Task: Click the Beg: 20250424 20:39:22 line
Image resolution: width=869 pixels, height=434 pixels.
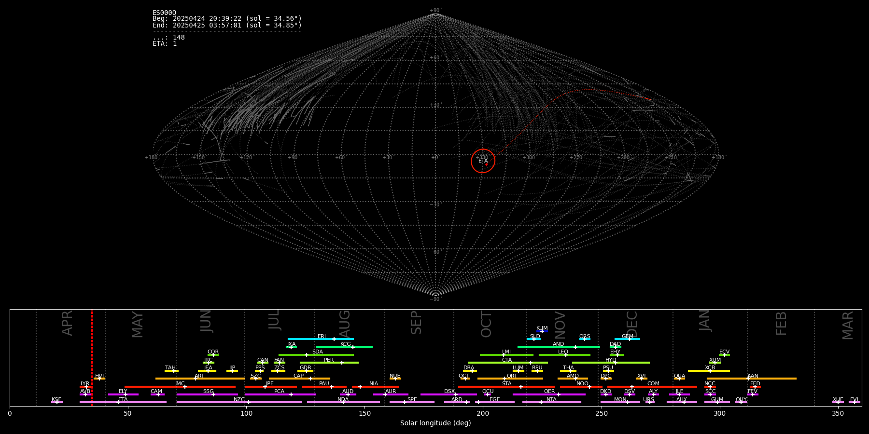Action: (227, 19)
